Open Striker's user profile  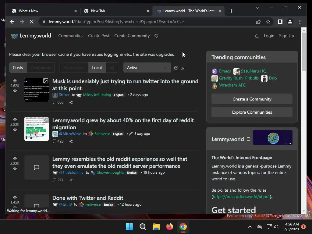[64, 95]
